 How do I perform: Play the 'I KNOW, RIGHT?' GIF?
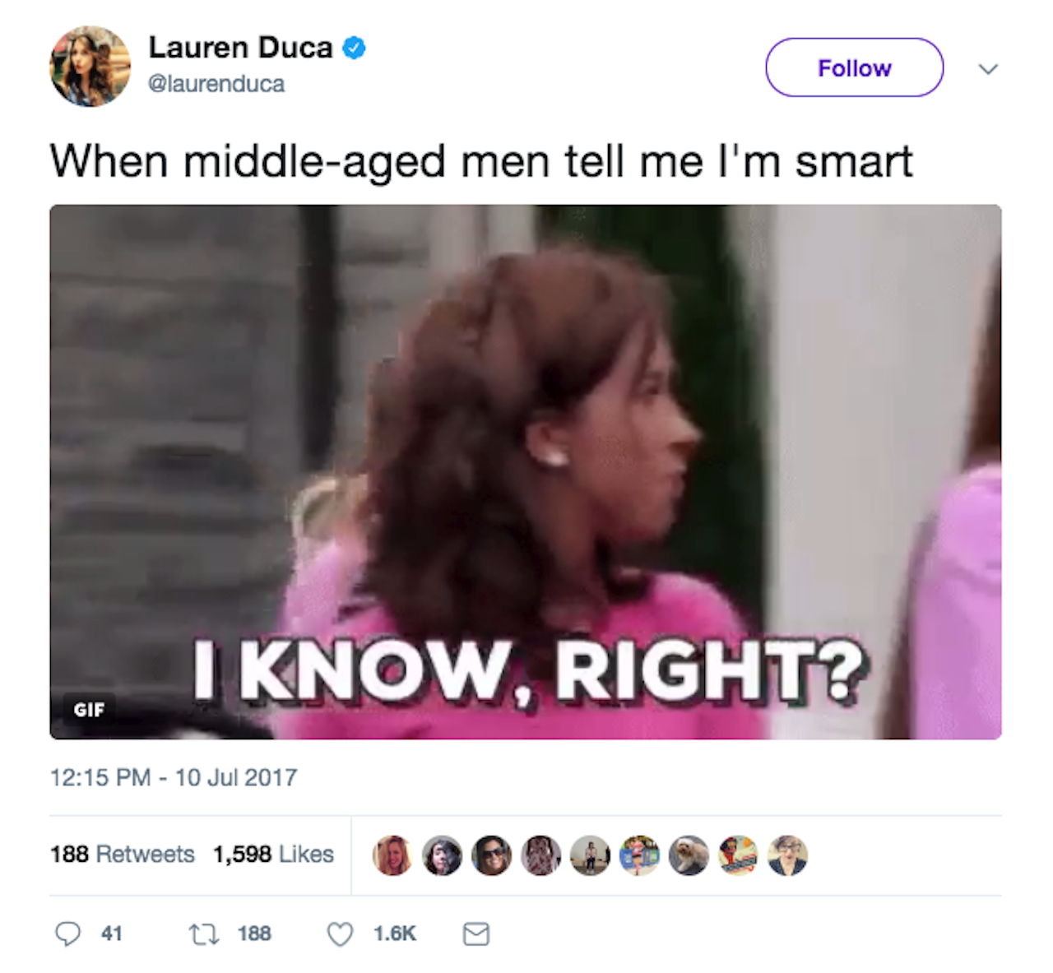pos(526,471)
